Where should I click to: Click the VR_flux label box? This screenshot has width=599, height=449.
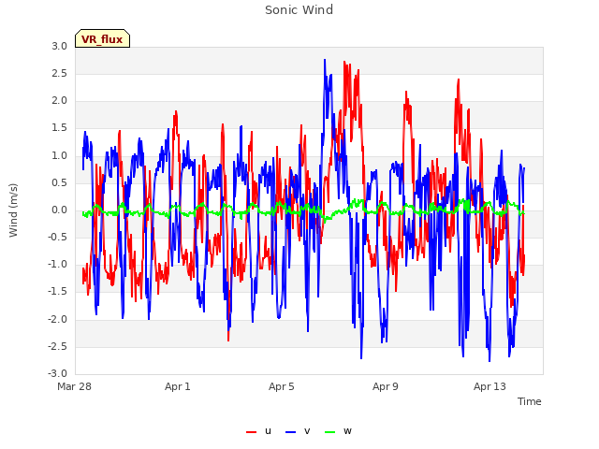point(102,38)
